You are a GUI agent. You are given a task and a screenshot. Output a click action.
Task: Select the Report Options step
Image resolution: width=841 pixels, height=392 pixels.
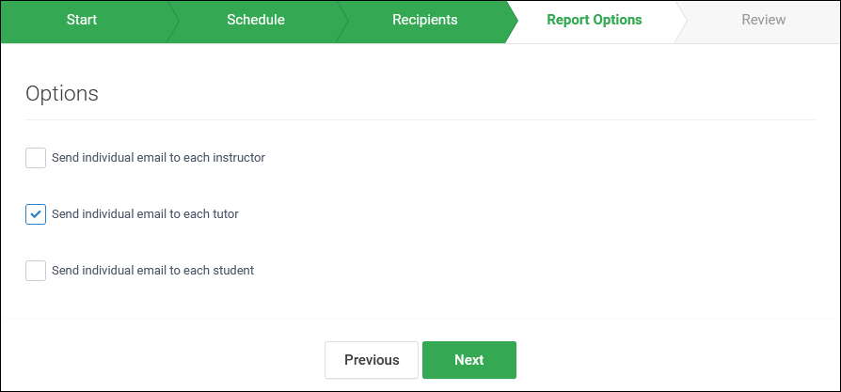(594, 20)
